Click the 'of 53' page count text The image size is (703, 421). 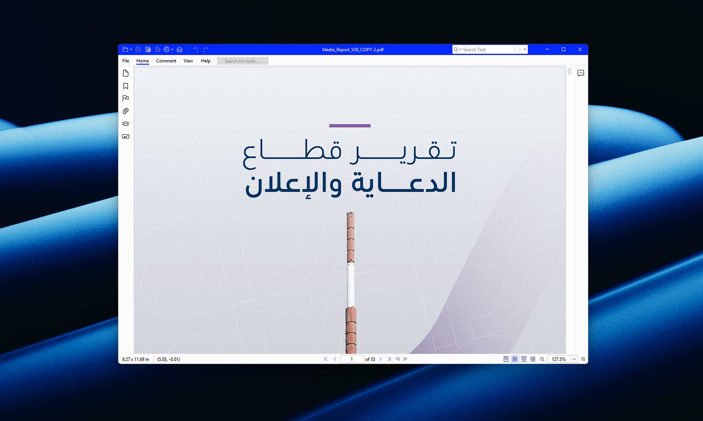370,359
